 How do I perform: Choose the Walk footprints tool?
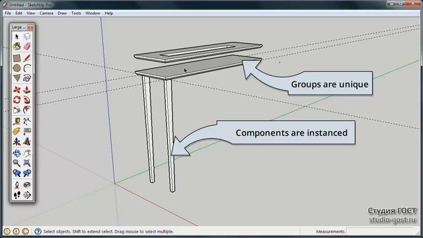point(17,195)
